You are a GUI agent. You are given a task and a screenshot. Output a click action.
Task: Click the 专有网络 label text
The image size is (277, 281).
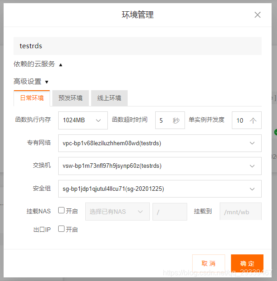tap(39, 143)
